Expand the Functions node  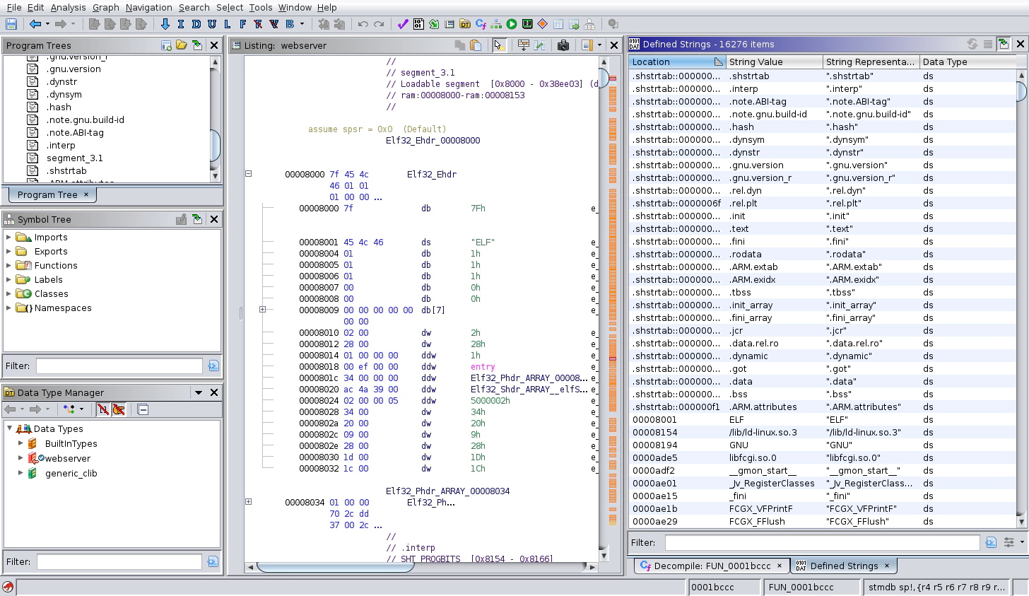pyautogui.click(x=9, y=266)
